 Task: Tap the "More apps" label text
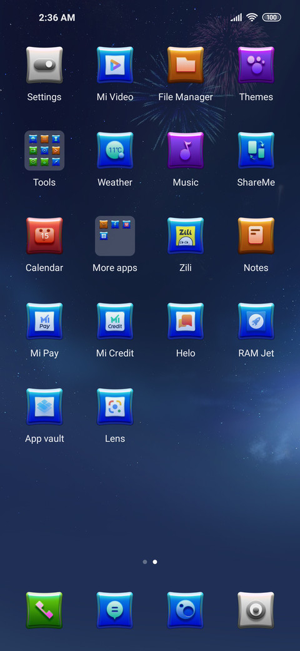[x=115, y=268]
